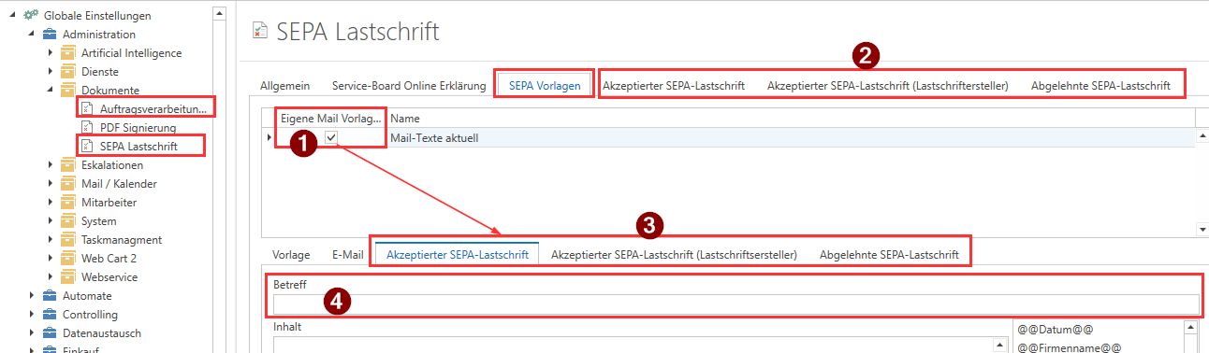
Task: Click the tree panel scroll-up arrow
Action: pyautogui.click(x=219, y=13)
